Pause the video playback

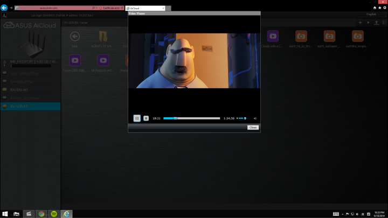point(137,118)
